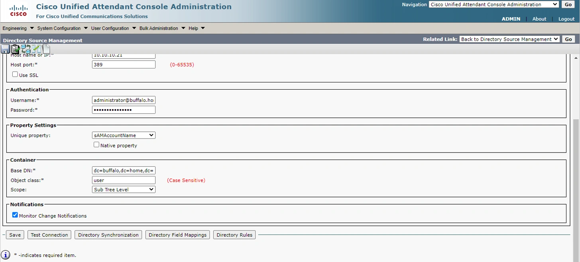Click the Authentication section title

point(29,90)
